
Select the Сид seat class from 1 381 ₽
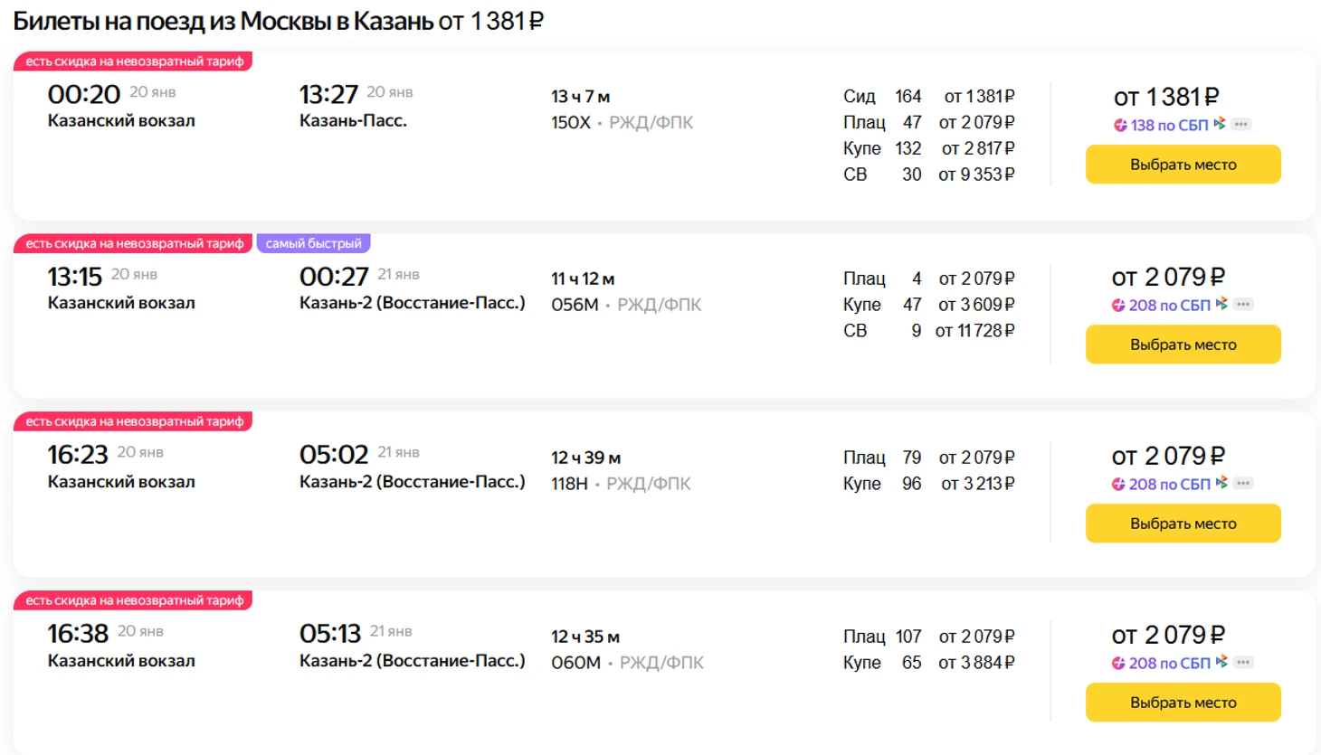[x=928, y=96]
